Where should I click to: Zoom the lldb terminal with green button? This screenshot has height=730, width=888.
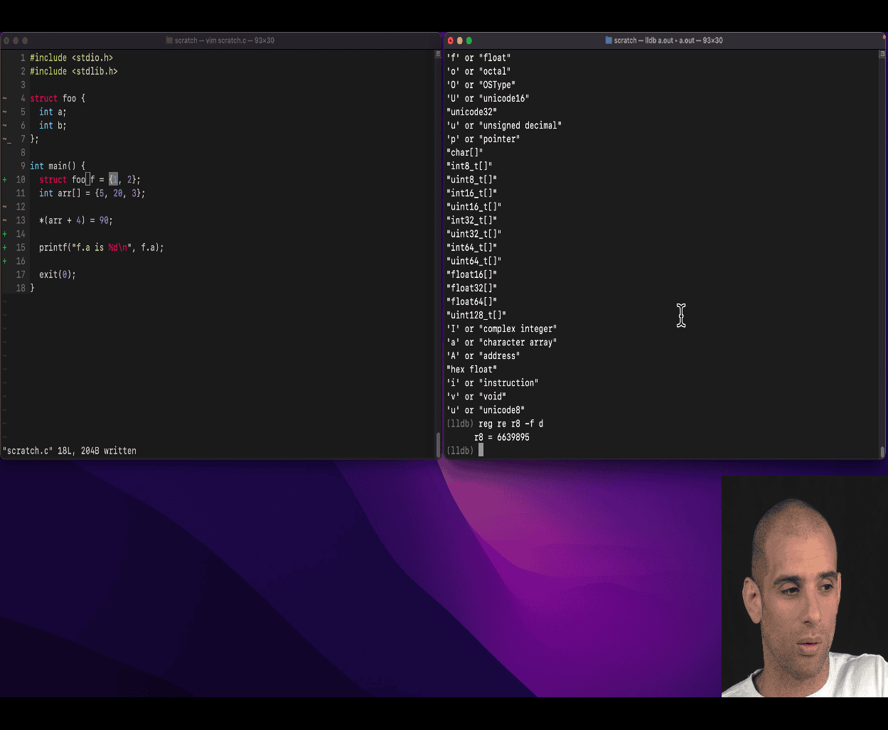pyautogui.click(x=469, y=41)
